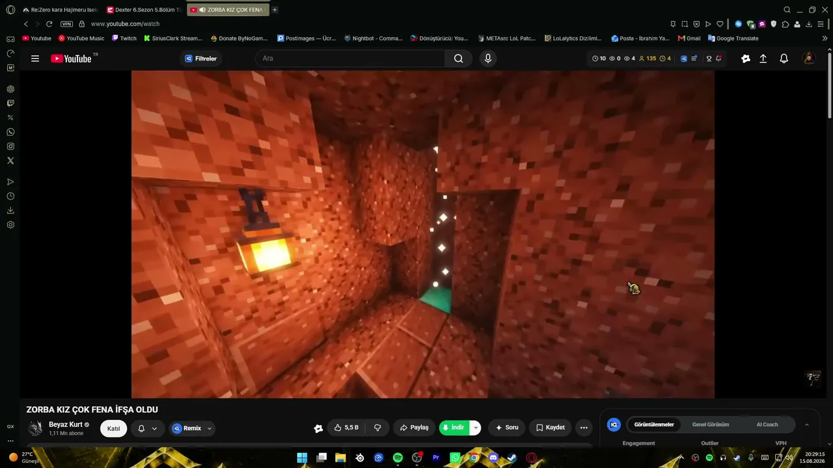This screenshot has height=468, width=833.
Task: Open the Beyaz Kurt channel link
Action: click(66, 424)
